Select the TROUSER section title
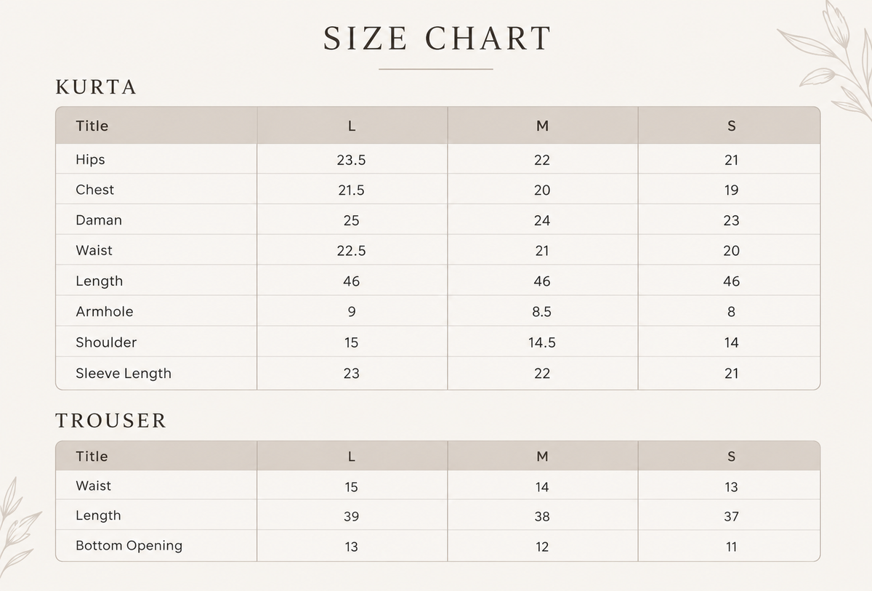872x591 pixels. [111, 421]
